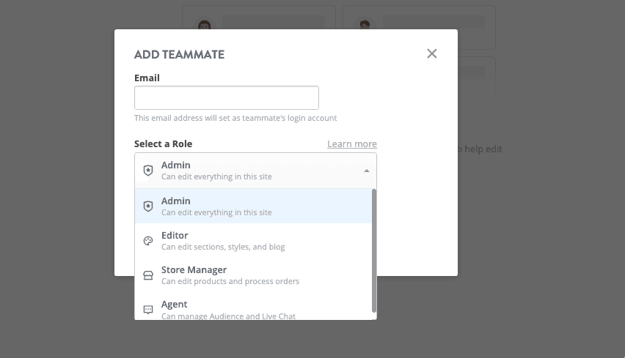Click the Editor palette icon
625x358 pixels.
coord(148,241)
